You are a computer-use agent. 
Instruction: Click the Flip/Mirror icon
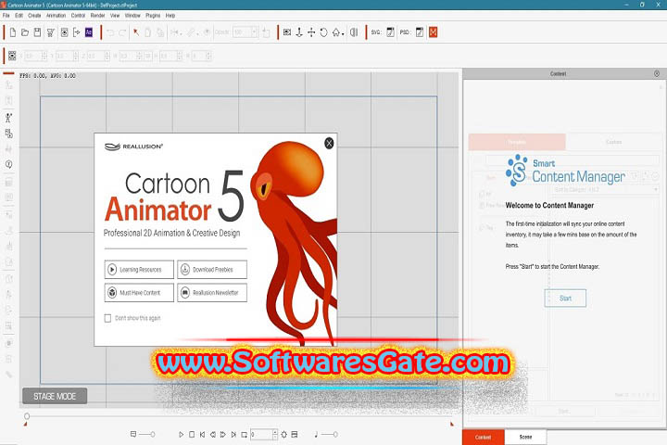pyautogui.click(x=354, y=32)
